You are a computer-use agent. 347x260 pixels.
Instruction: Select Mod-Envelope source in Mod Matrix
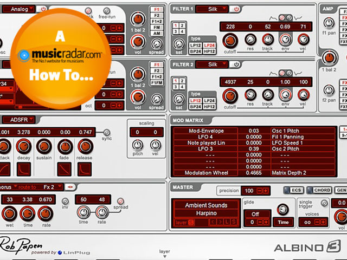click(206, 131)
